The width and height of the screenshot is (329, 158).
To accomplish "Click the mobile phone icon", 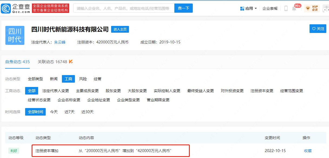I will (286, 8).
